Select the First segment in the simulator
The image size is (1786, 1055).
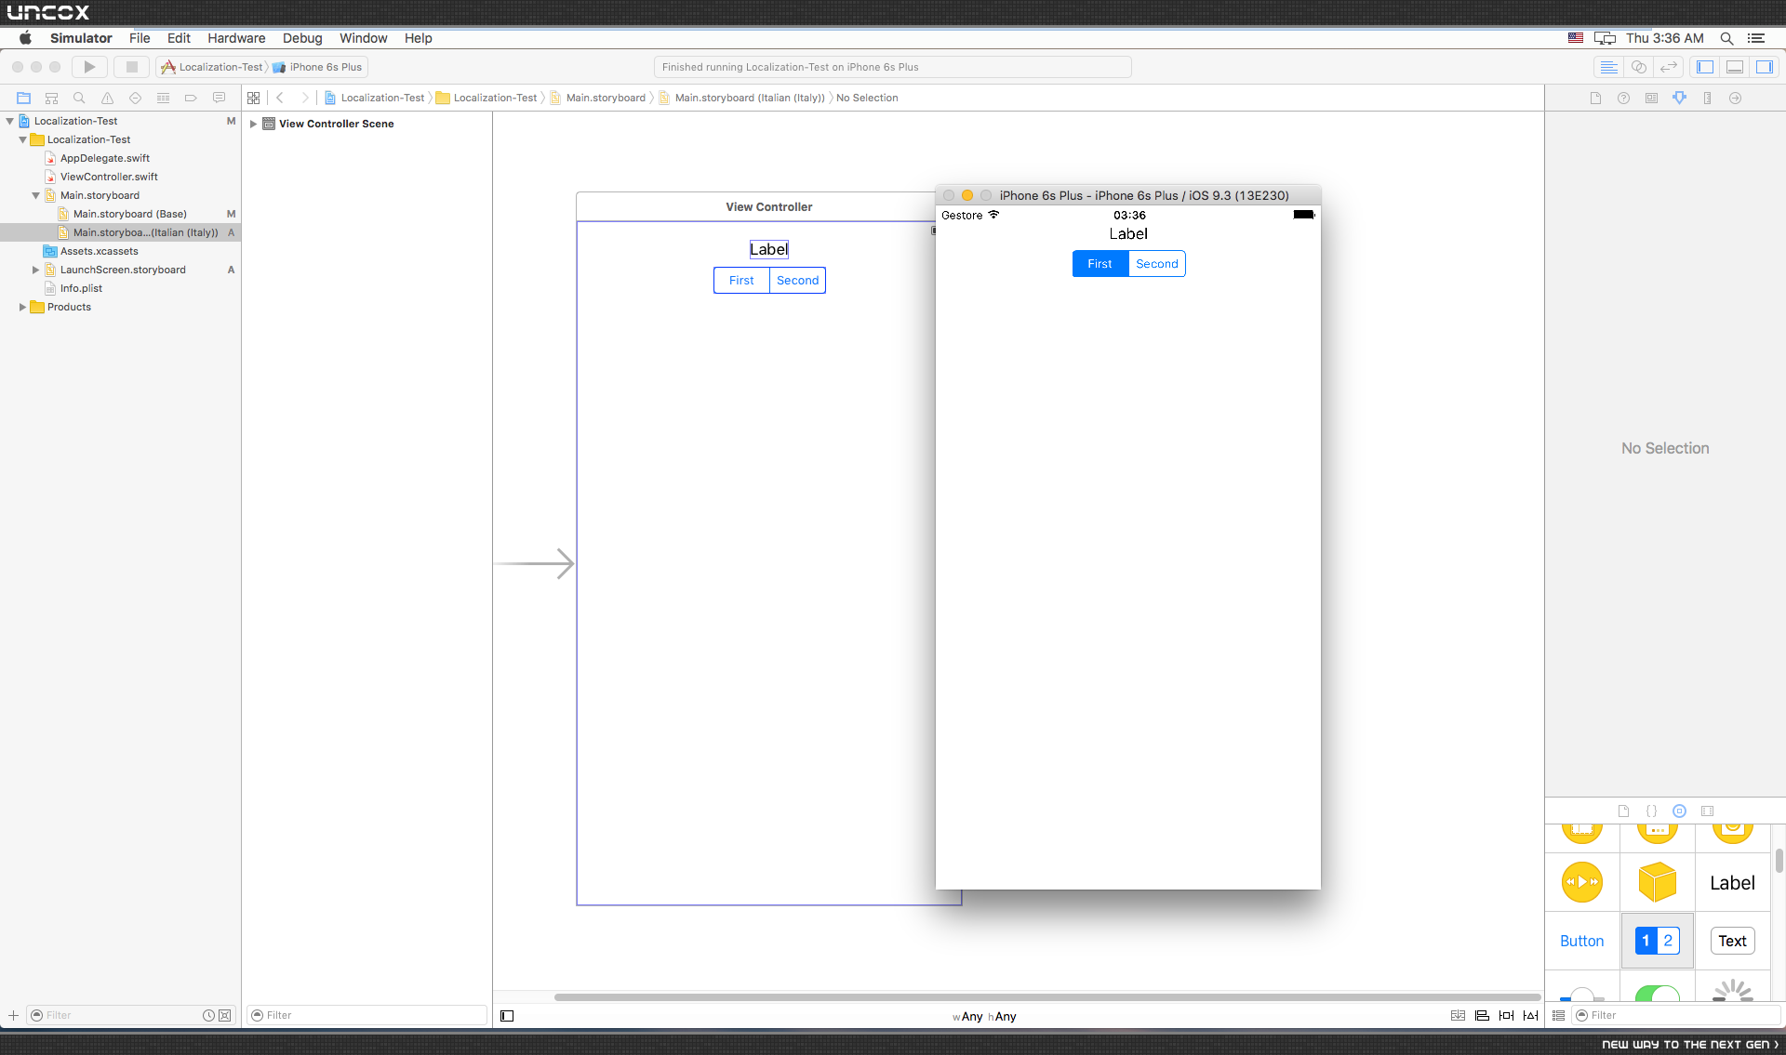click(x=1100, y=264)
